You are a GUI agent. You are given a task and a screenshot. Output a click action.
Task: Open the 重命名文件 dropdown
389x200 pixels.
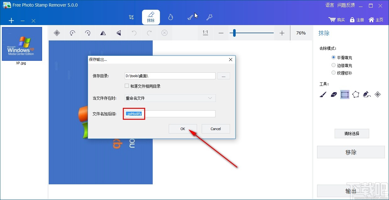tap(210, 98)
